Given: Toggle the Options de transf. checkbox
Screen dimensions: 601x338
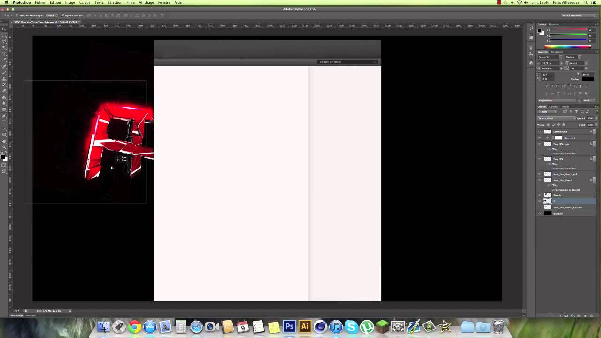Looking at the screenshot, I should (x=63, y=15).
